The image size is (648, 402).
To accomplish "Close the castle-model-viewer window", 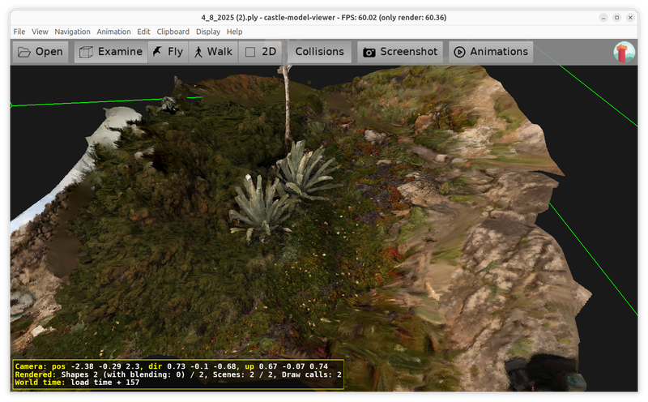I will (630, 17).
